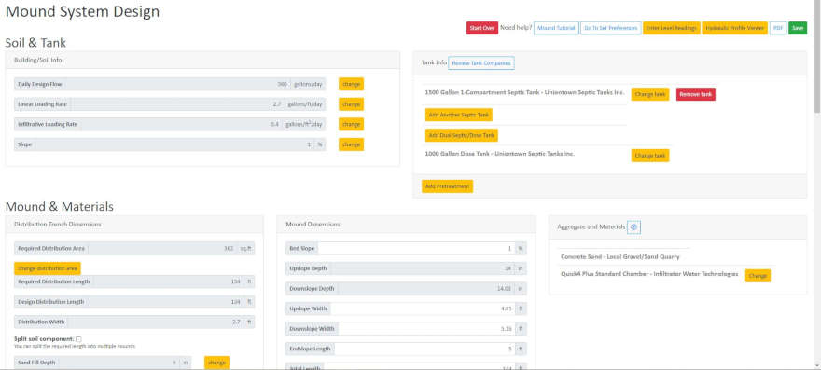Screen dimensions: 821x370
Task: Click the Bed Slope input field
Action: pyautogui.click(x=416, y=249)
